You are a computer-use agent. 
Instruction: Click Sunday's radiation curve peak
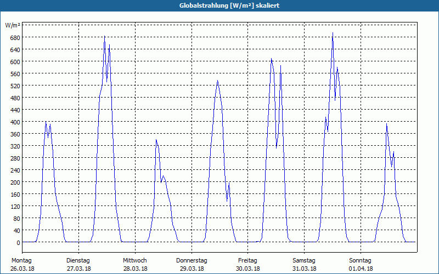coord(387,124)
